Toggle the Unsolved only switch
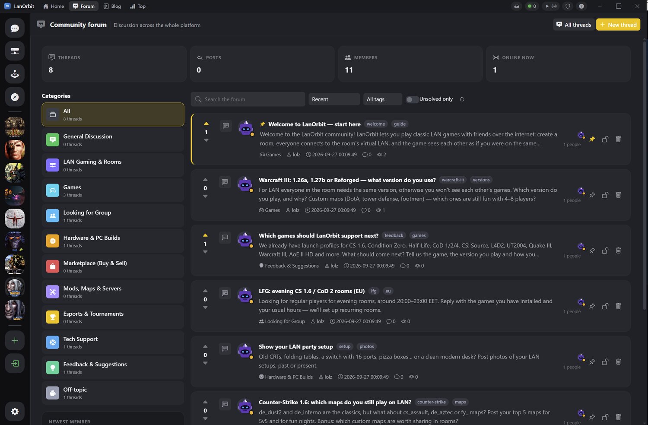 click(x=412, y=99)
